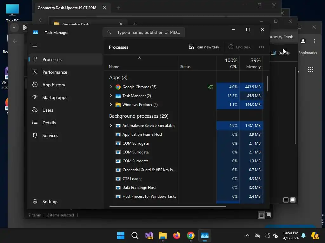
Task: Switch Explorer to large thumbnails view icon
Action: [293, 200]
